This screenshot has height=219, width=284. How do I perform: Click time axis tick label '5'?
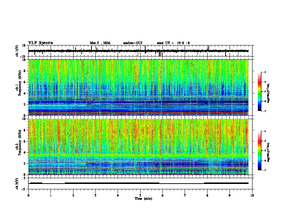[140, 195]
